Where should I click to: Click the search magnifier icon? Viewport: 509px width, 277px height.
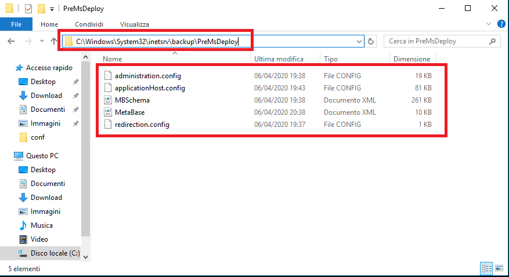pyautogui.click(x=492, y=41)
